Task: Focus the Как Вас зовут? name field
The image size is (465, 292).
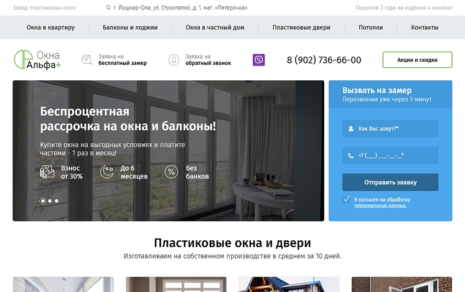Action: pyautogui.click(x=390, y=128)
